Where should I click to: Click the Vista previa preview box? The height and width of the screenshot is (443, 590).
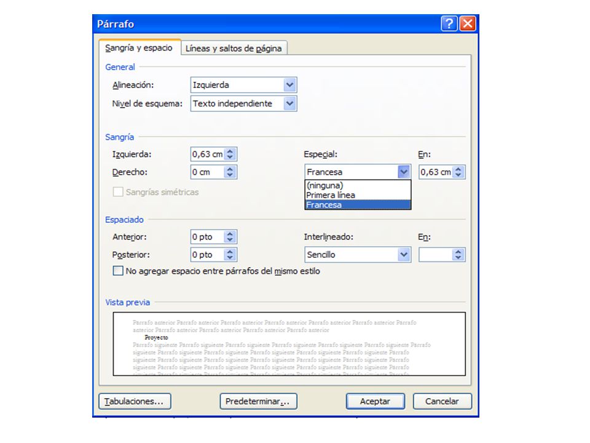(x=289, y=344)
